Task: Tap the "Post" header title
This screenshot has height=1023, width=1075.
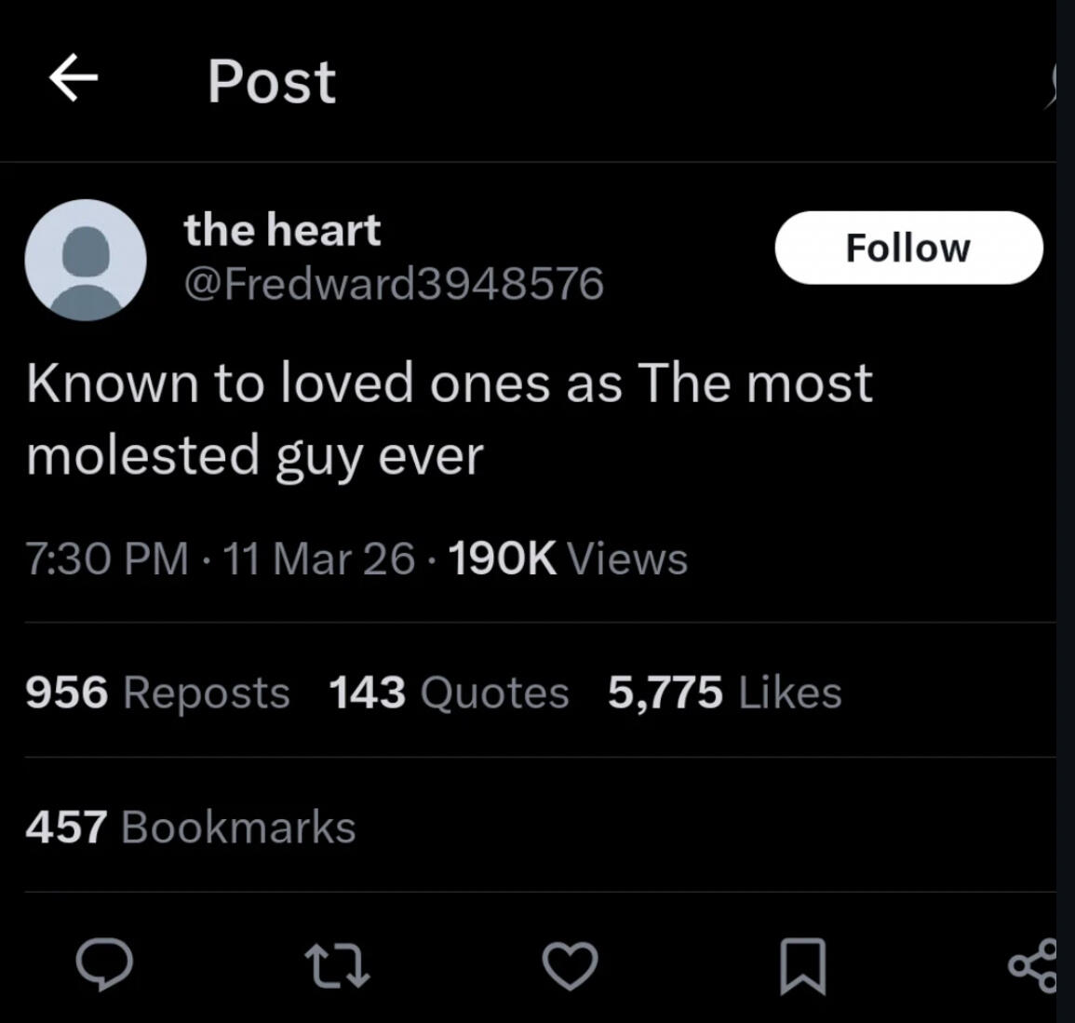Action: click(x=271, y=81)
